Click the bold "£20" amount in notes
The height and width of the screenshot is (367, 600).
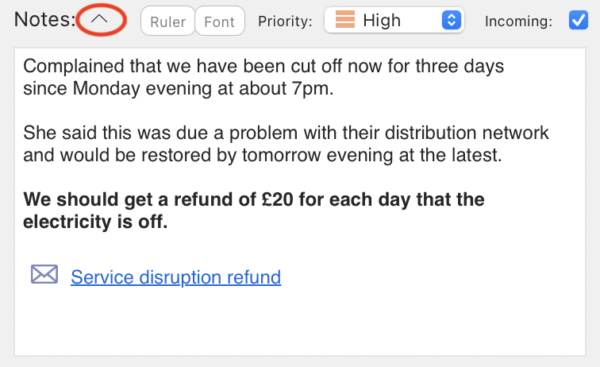(280, 199)
